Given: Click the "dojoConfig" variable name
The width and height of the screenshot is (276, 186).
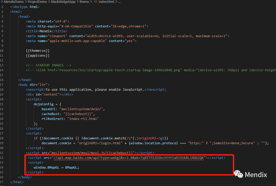Looking at the screenshot, I should point(44,104).
